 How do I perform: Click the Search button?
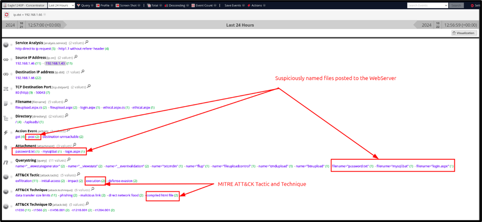pyautogui.click(x=456, y=5)
